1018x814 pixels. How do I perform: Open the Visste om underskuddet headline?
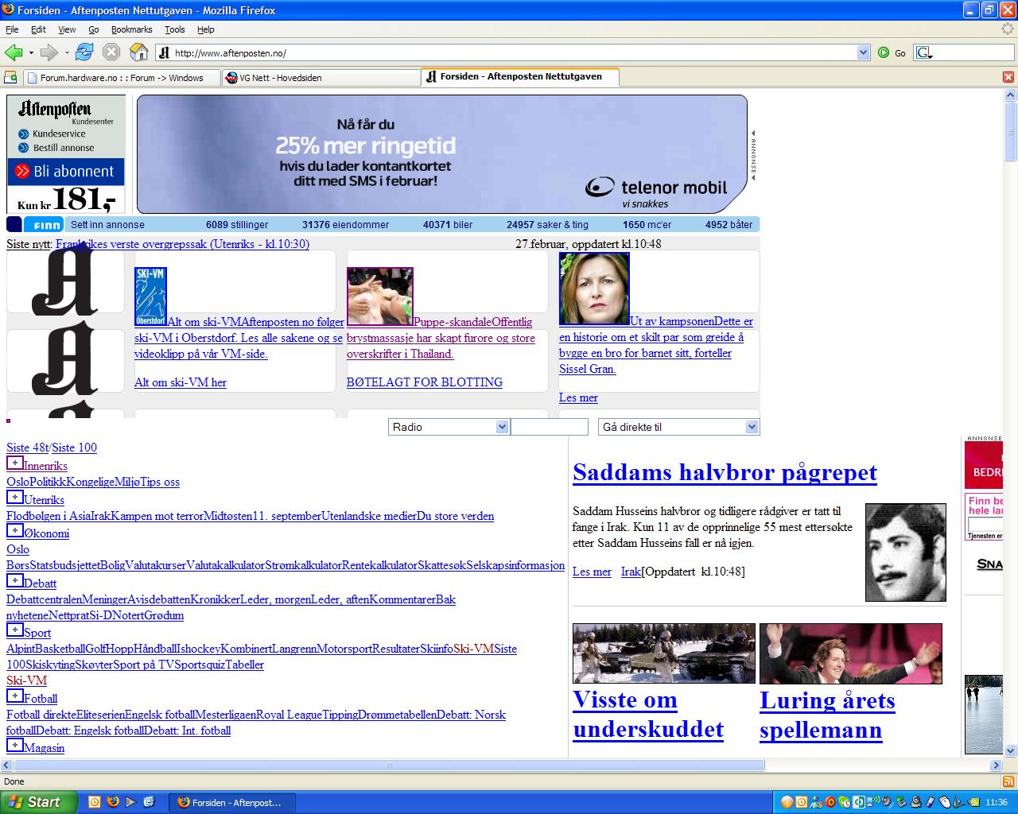pos(648,715)
